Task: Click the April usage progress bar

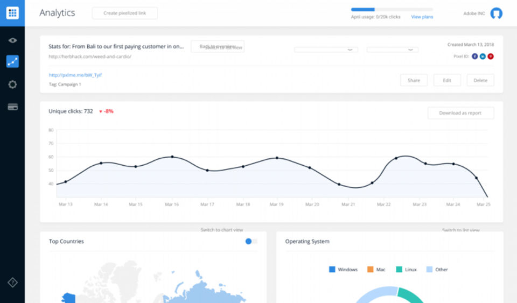Action: [392, 10]
